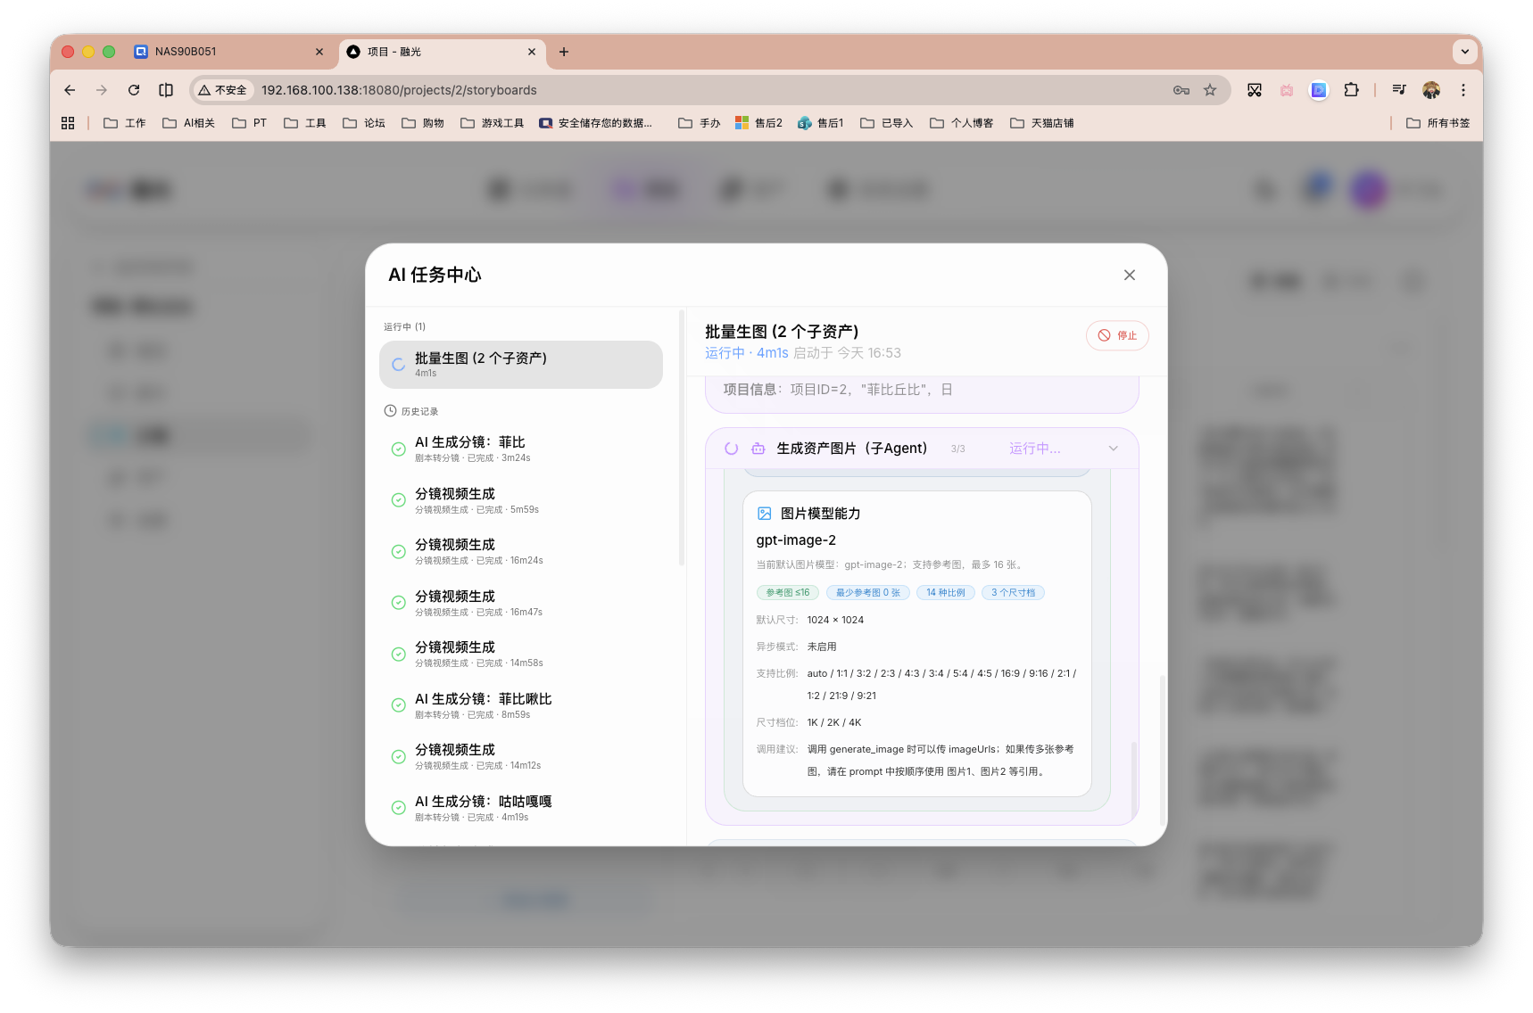
Task: Click the task detail panel scrollbar
Action: pos(1162,749)
